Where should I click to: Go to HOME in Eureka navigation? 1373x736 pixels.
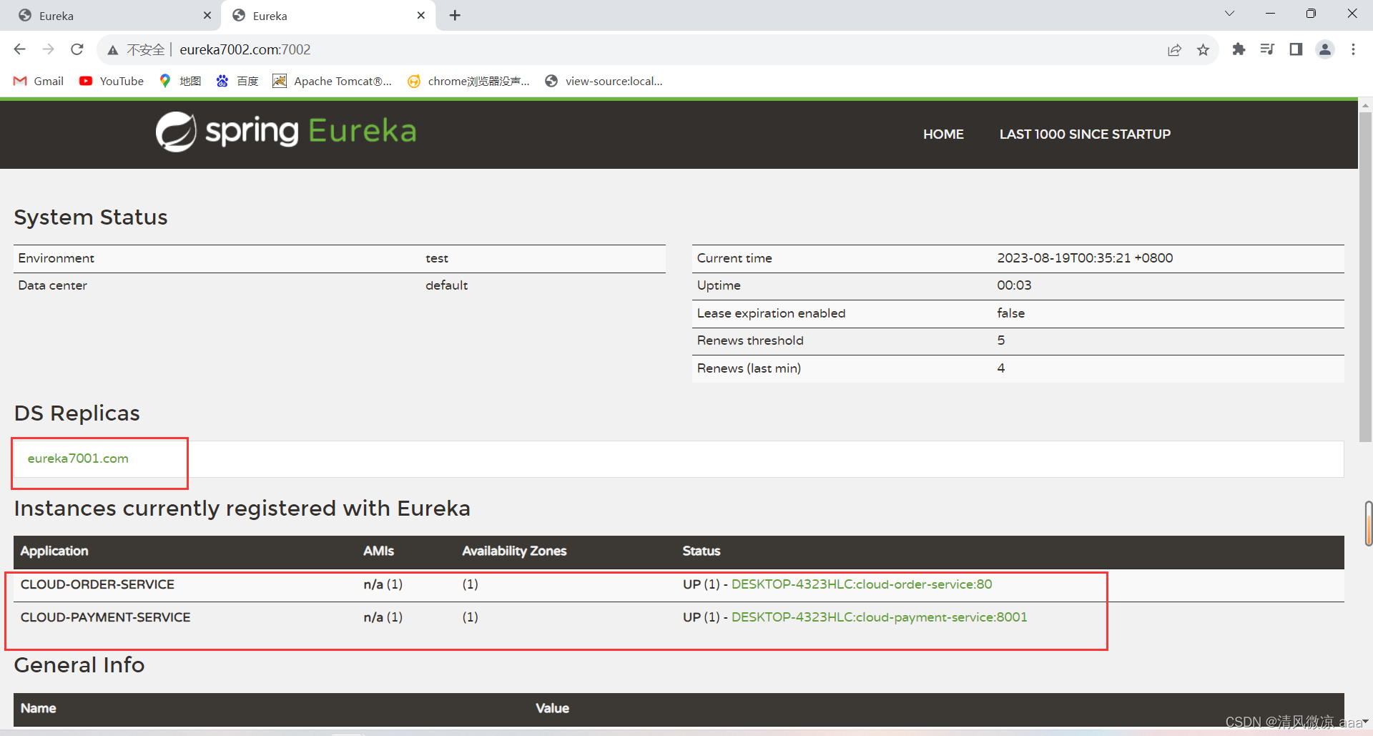point(943,134)
